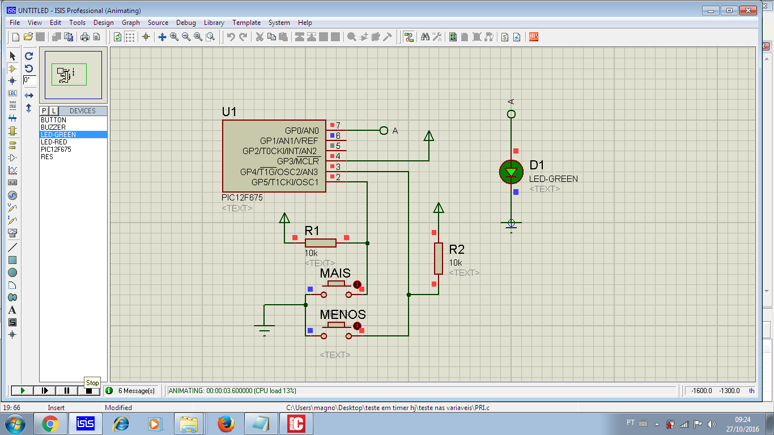Toggle the wire auto-router icon
This screenshot has height=435, width=774.
(x=408, y=37)
